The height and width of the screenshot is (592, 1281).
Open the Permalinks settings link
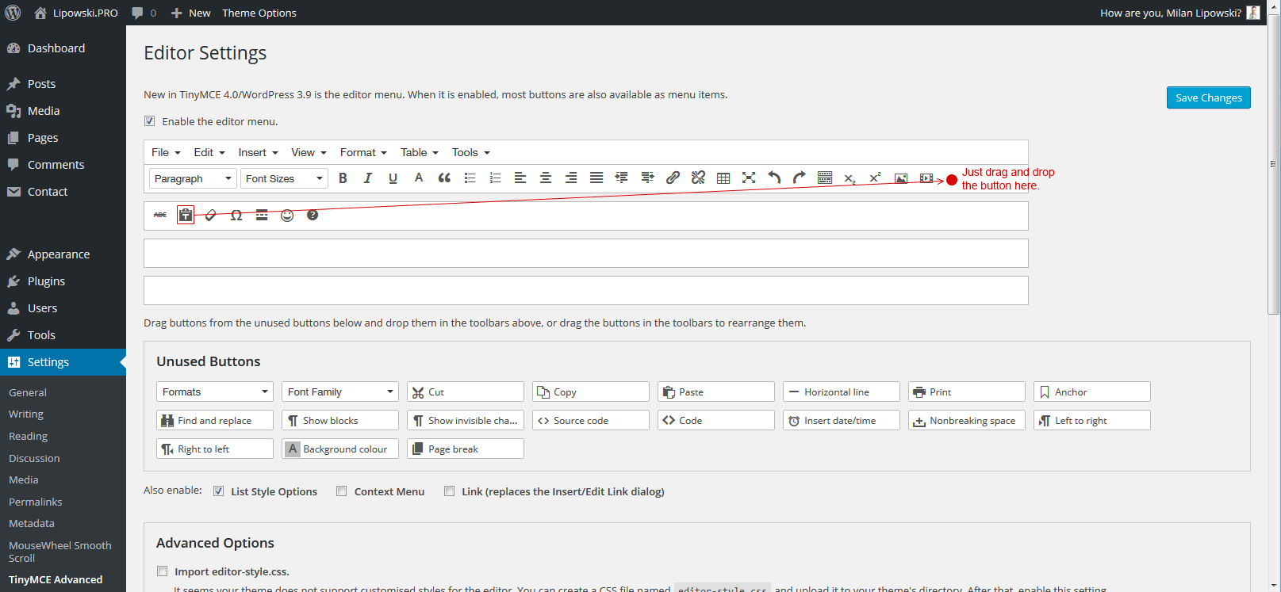tap(35, 502)
